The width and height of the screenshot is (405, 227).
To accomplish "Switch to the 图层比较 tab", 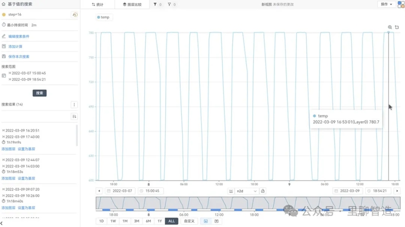I will (132, 5).
